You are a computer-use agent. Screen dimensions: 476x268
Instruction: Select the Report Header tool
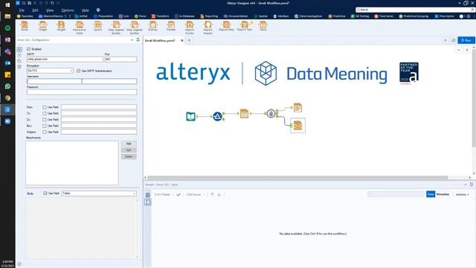208,28
